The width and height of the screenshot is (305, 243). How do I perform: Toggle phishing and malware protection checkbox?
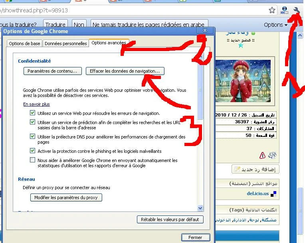point(32,151)
